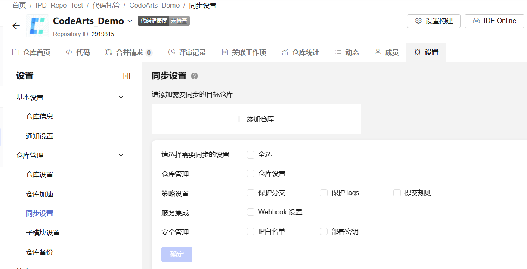The height and width of the screenshot is (269, 527).
Task: Go back using the left arrow icon
Action: coord(16,26)
